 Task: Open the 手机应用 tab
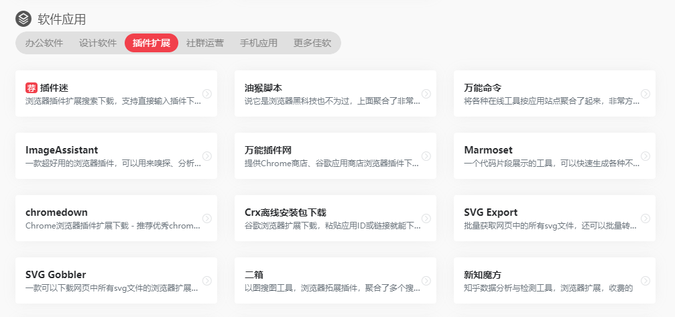click(x=259, y=43)
